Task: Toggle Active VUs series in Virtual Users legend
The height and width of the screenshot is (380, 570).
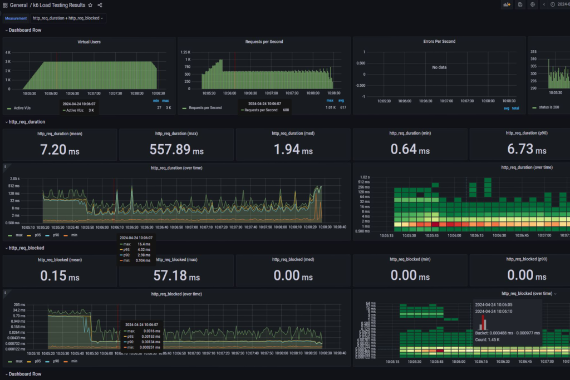Action: pyautogui.click(x=23, y=108)
